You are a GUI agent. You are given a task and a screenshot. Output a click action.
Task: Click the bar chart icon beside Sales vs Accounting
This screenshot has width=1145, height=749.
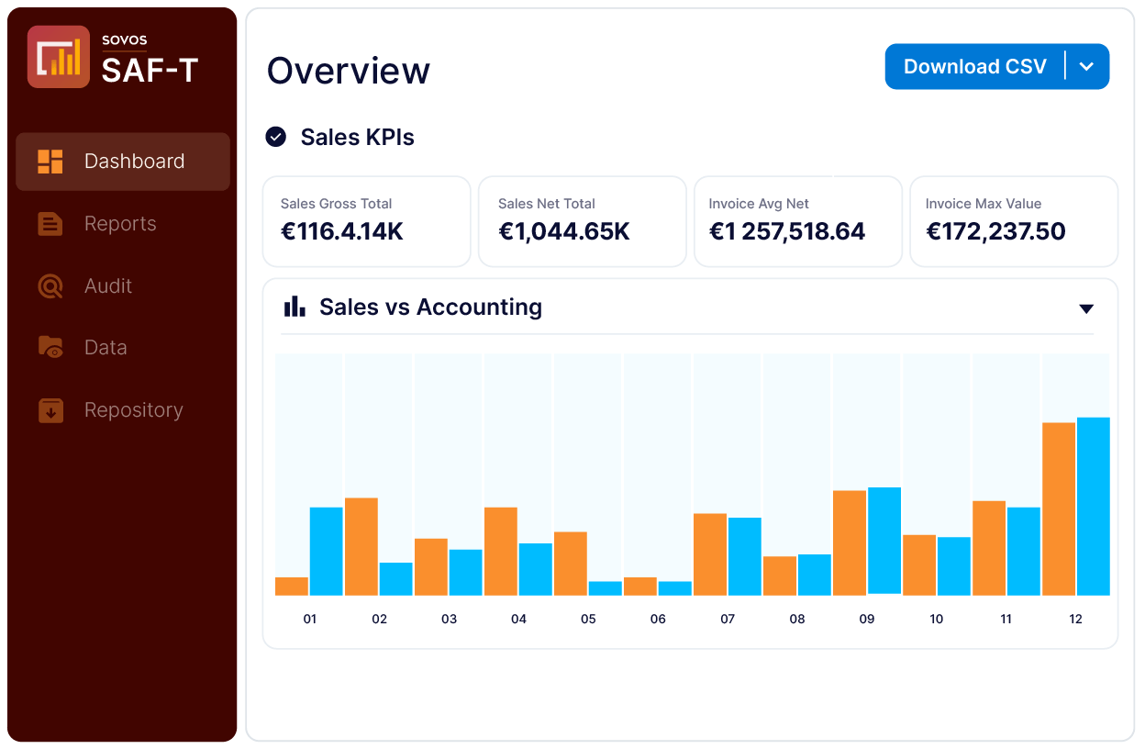[295, 307]
